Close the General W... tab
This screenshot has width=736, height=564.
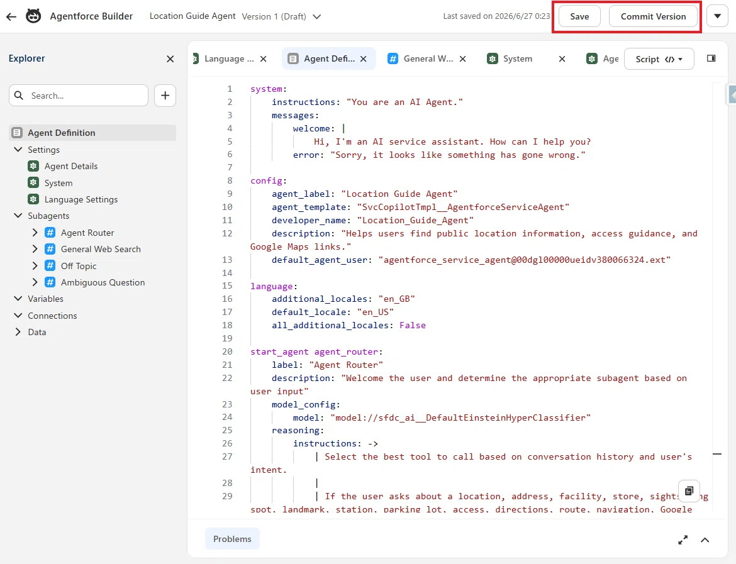click(x=462, y=58)
